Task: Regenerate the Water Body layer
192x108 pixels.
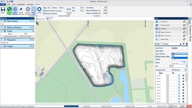Action: coord(184,39)
